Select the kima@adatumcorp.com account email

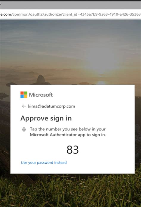(51, 106)
